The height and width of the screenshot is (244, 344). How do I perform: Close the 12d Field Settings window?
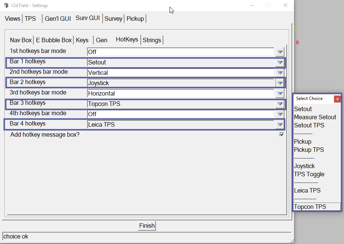click(285, 5)
